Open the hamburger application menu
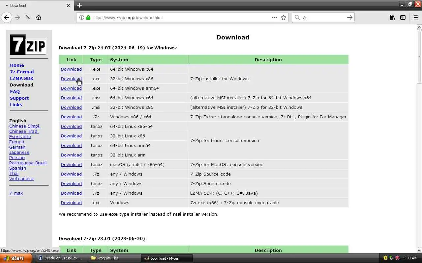The width and height of the screenshot is (422, 263). click(416, 17)
